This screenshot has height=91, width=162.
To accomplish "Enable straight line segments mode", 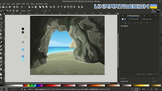I will [x=14, y=11].
